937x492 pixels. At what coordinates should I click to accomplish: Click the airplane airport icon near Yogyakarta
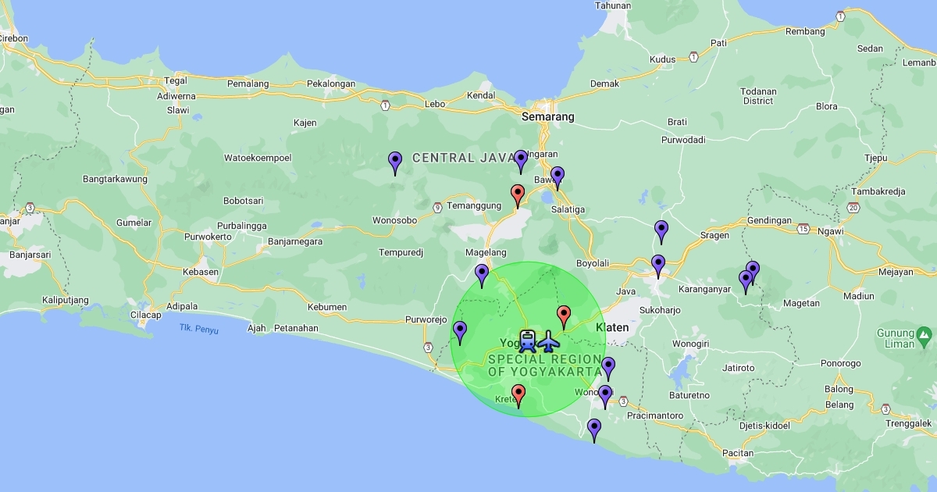[x=550, y=340]
